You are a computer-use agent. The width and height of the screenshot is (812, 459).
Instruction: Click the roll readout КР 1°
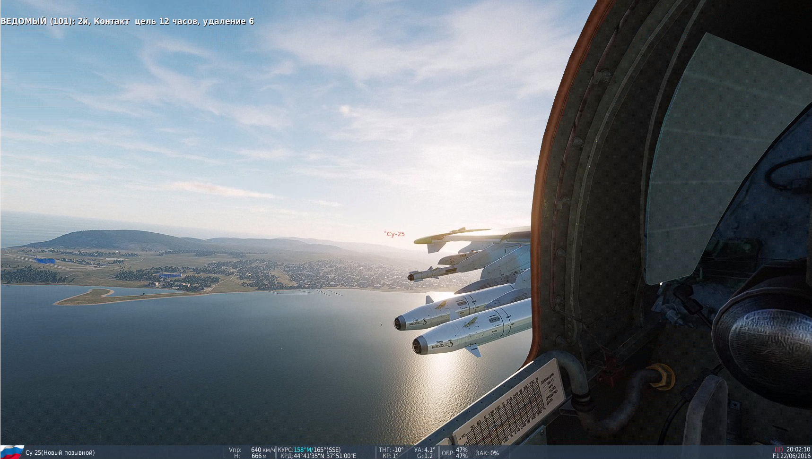391,456
